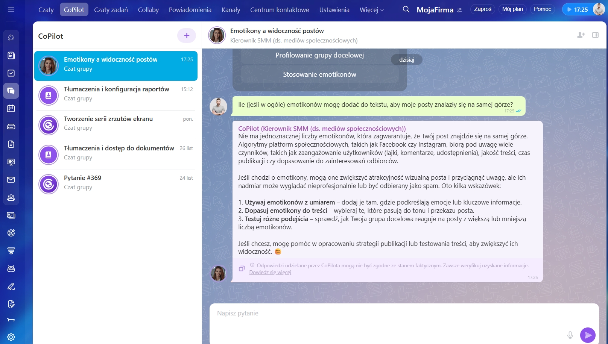The image size is (608, 344).
Task: Open MojaFirma settings sliders icon
Action: [x=459, y=10]
